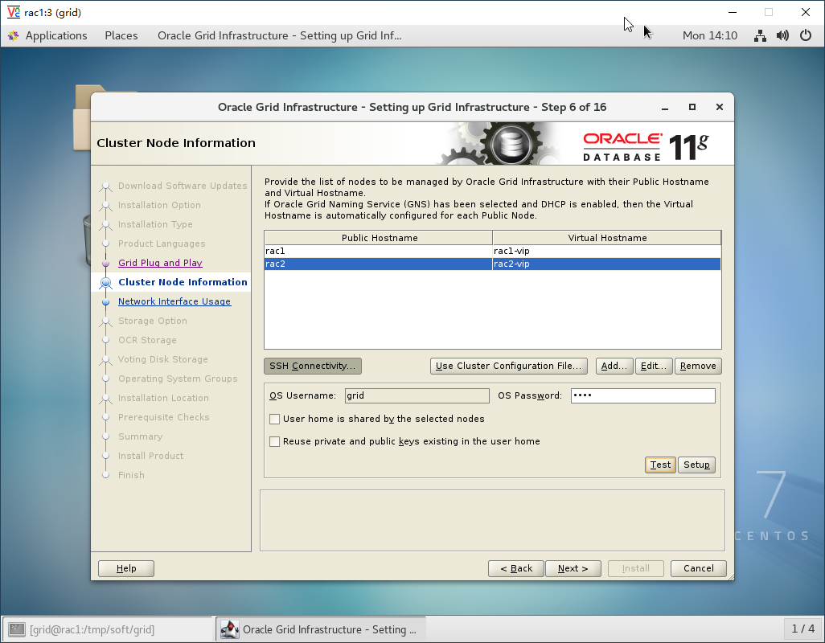The width and height of the screenshot is (825, 643).
Task: Click the OCR Storage step
Action: coord(147,340)
